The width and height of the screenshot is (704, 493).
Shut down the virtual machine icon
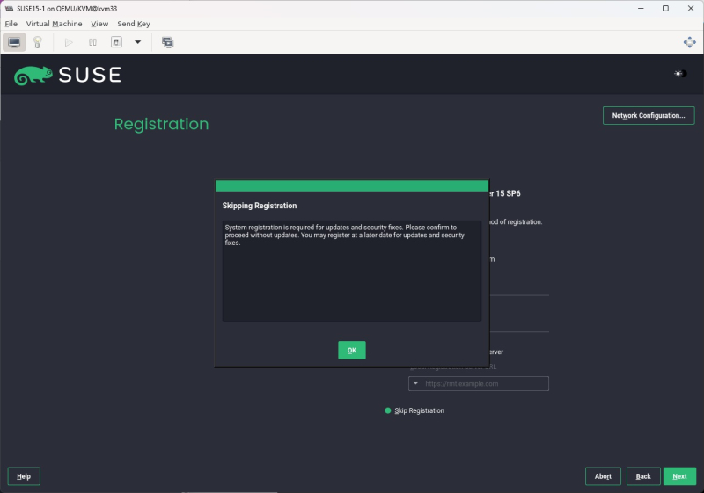pos(116,42)
